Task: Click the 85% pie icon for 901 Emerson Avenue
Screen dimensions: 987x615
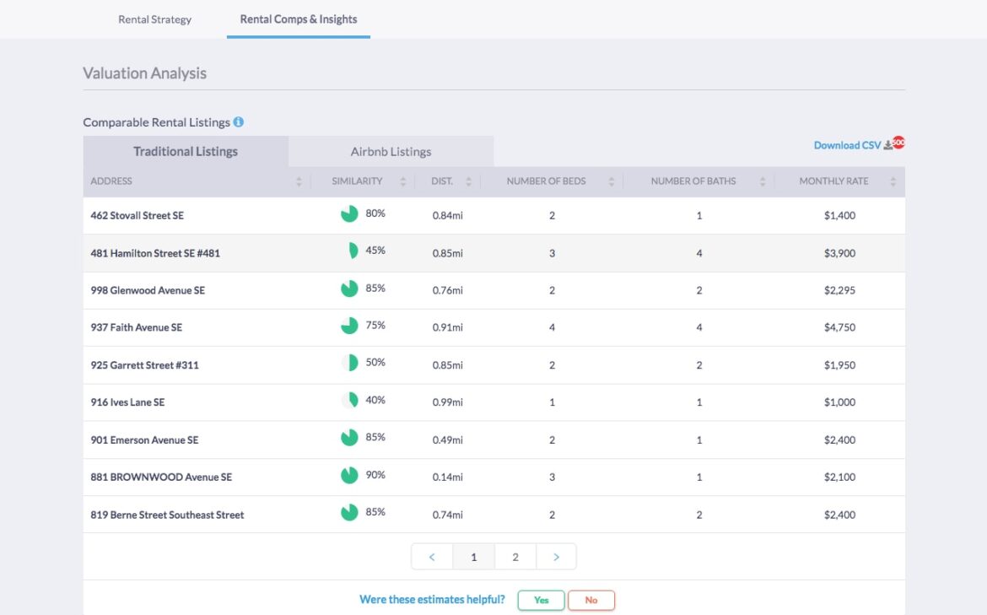Action: click(x=349, y=439)
